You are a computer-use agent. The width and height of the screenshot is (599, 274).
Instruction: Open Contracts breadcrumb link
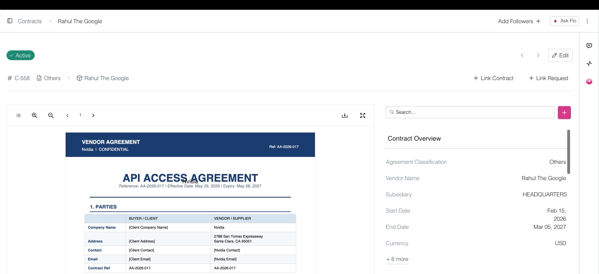pos(30,21)
